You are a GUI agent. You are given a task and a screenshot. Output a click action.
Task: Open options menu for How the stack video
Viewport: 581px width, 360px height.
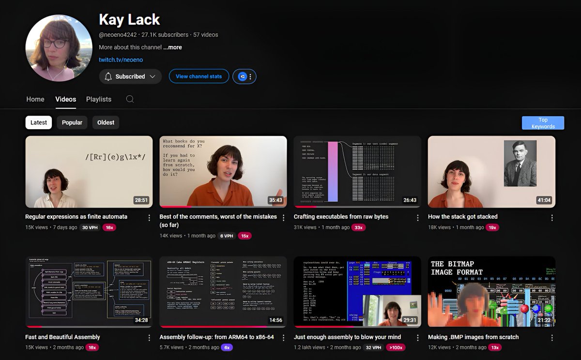[x=552, y=218]
